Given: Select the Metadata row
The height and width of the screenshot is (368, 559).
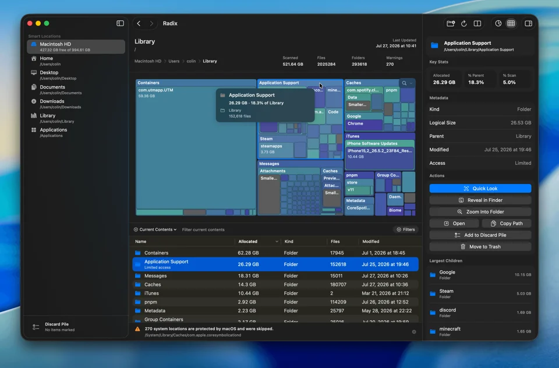Looking at the screenshot, I should (x=275, y=310).
